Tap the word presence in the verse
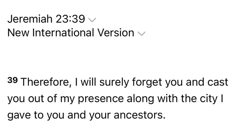The height and width of the screenshot is (135, 246). [x=101, y=99]
